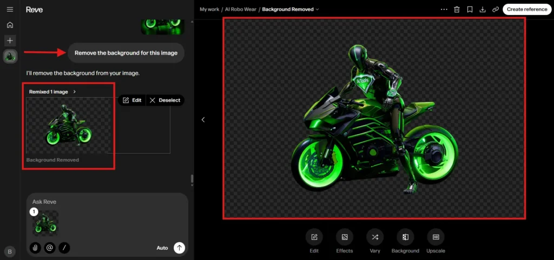Click the slash command icon
Screen dimensions: 554x260
[x=64, y=248]
